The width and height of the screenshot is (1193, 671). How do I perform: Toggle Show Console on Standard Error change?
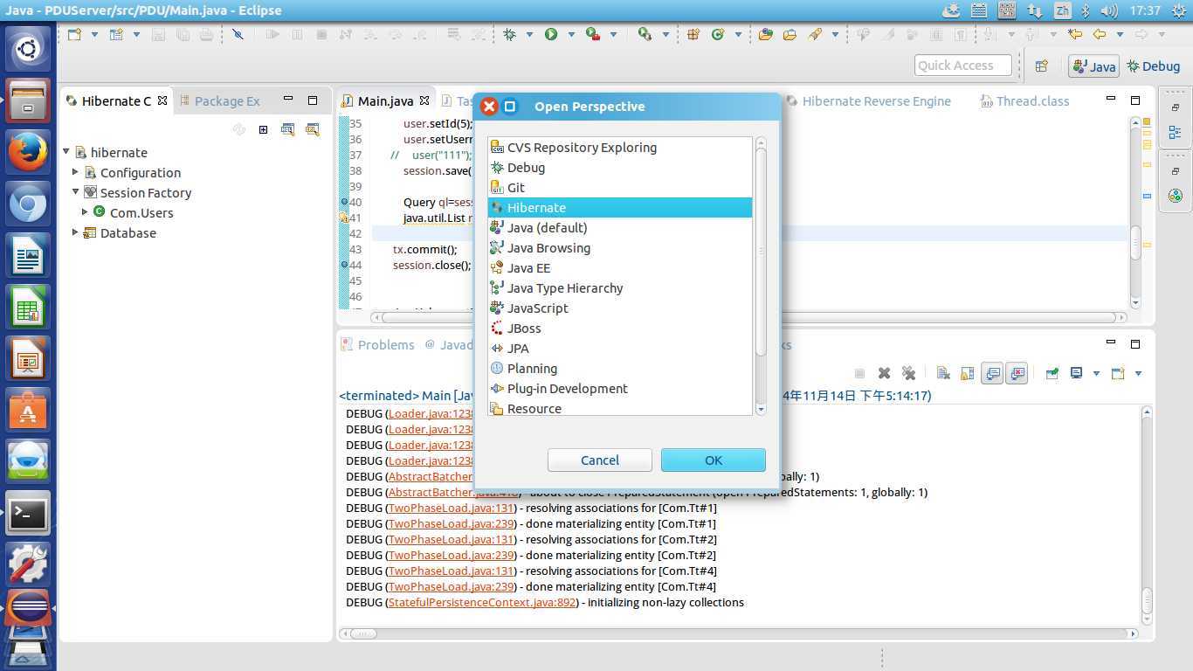pos(1017,373)
